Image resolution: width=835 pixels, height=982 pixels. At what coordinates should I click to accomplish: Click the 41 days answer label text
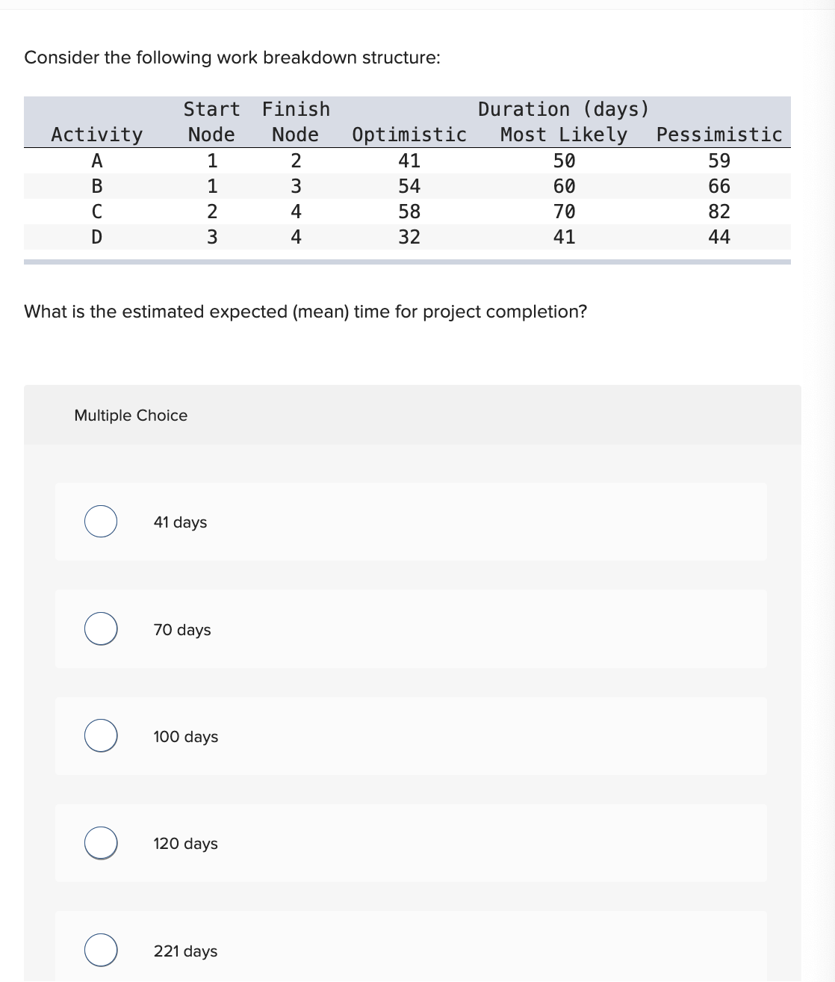[x=179, y=522]
